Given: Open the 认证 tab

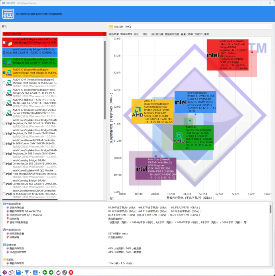Looking at the screenshot, I should pyautogui.click(x=136, y=34).
